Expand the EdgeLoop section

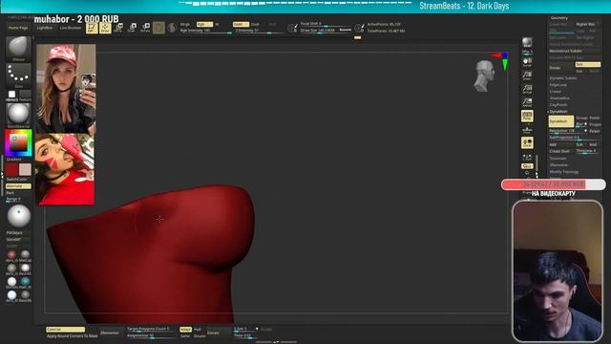coord(558,85)
